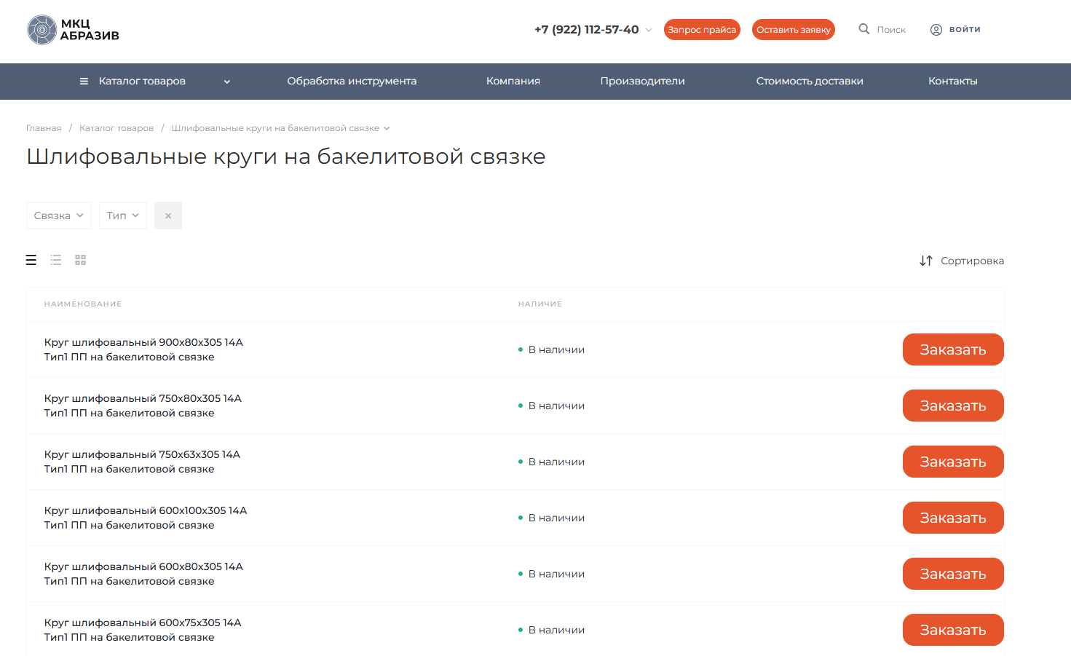
Task: Click the search magnifier icon
Action: [x=864, y=29]
